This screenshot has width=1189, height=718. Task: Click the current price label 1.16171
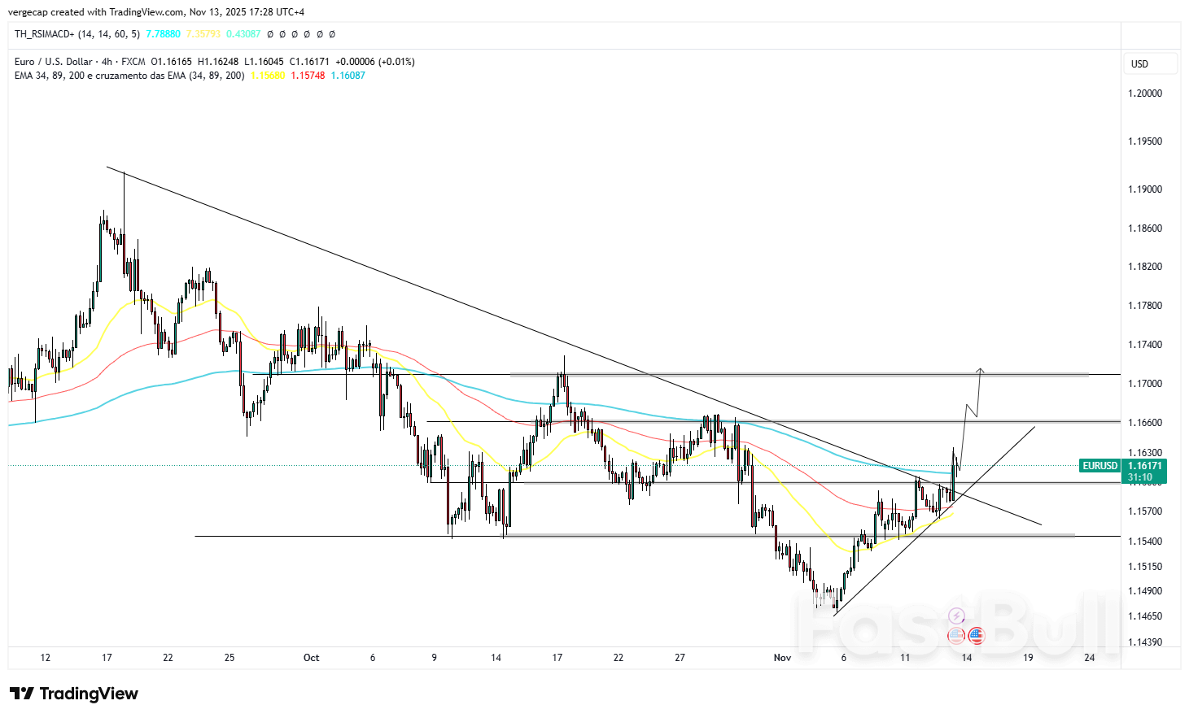[1144, 466]
